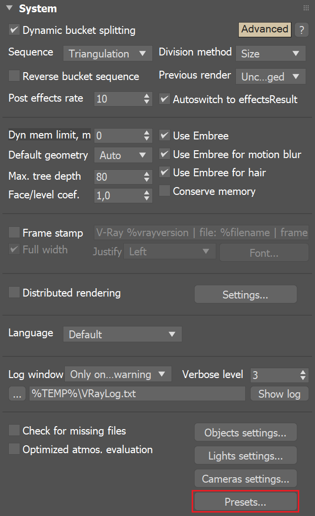Expand the Language dropdown
315x516 pixels.
(x=122, y=334)
